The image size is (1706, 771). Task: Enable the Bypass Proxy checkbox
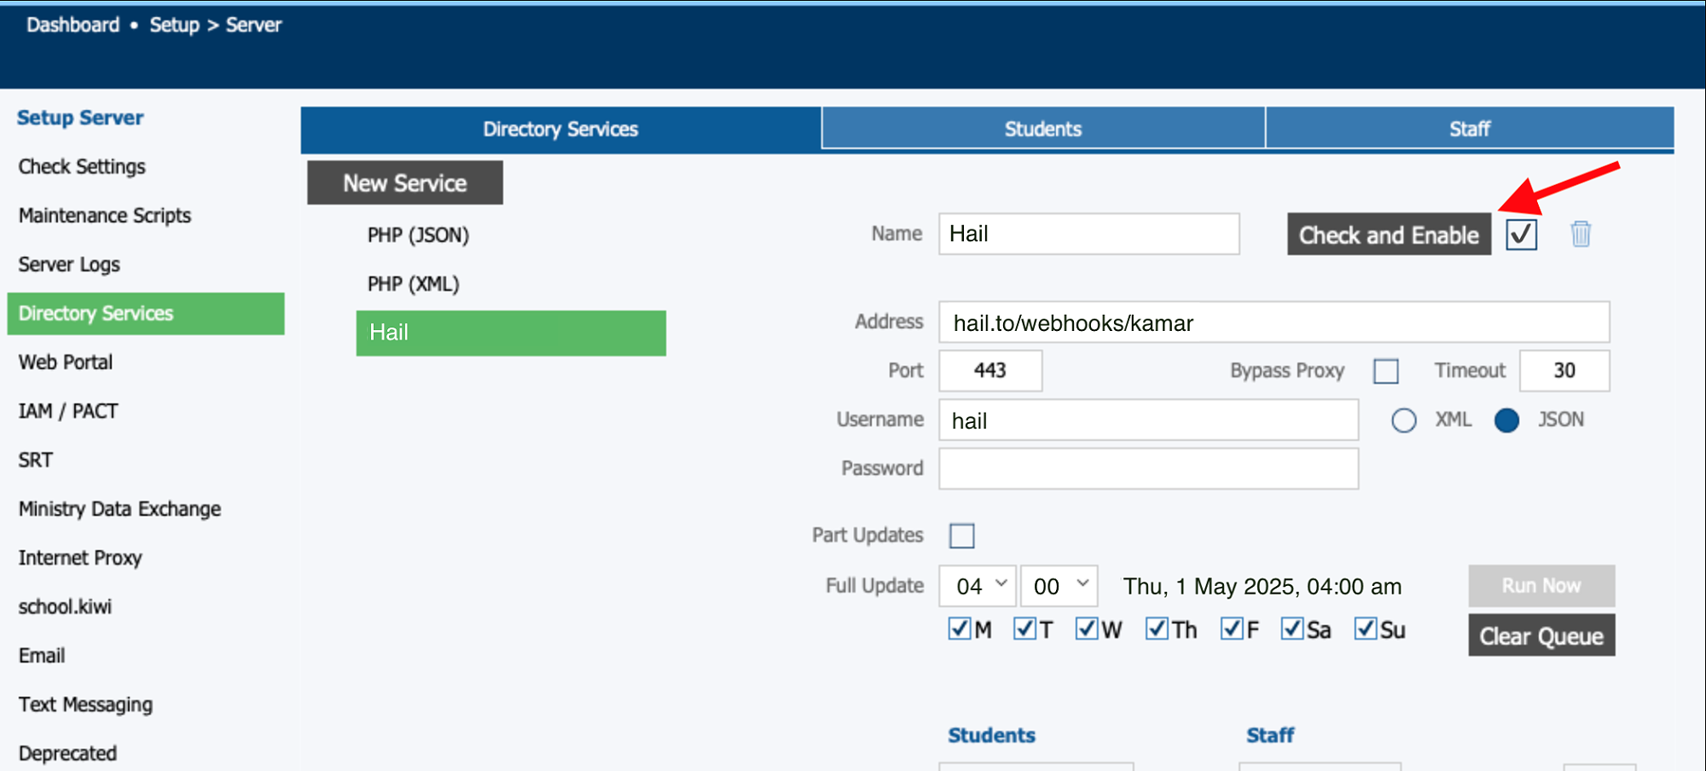1385,371
